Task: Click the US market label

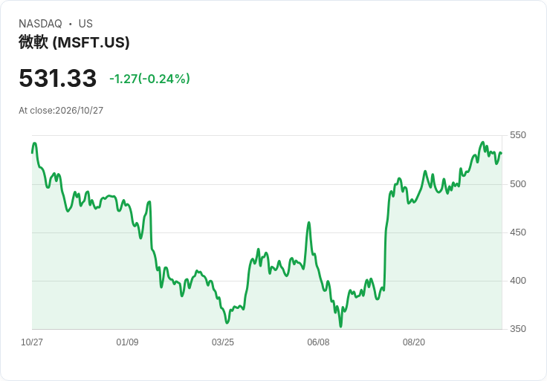Action: (x=85, y=24)
